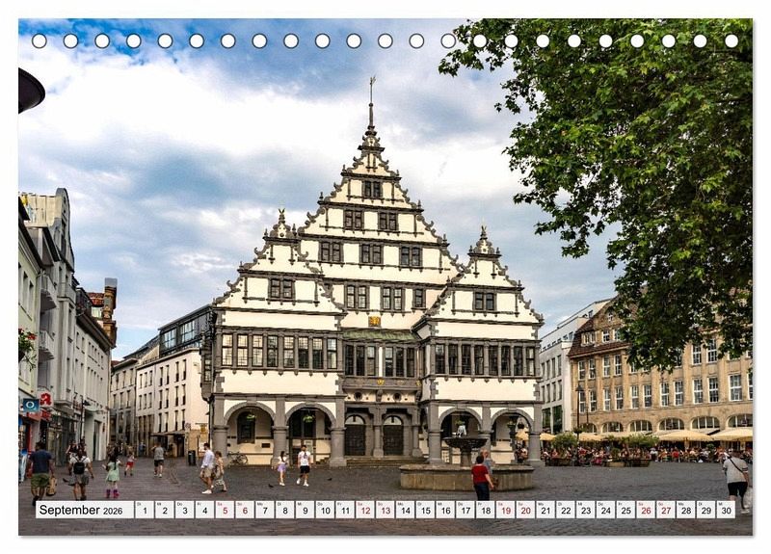Click the green tree foliage at top right

pyautogui.click(x=626, y=145)
